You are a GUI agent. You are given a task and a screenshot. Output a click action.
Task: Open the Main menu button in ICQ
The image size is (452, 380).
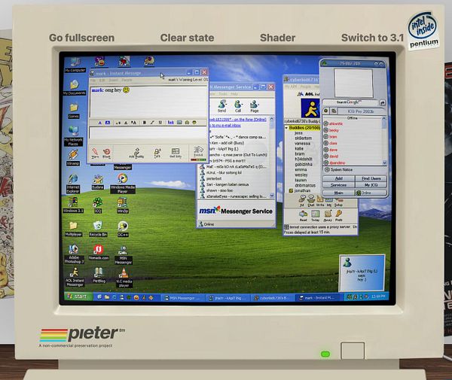coord(338,193)
